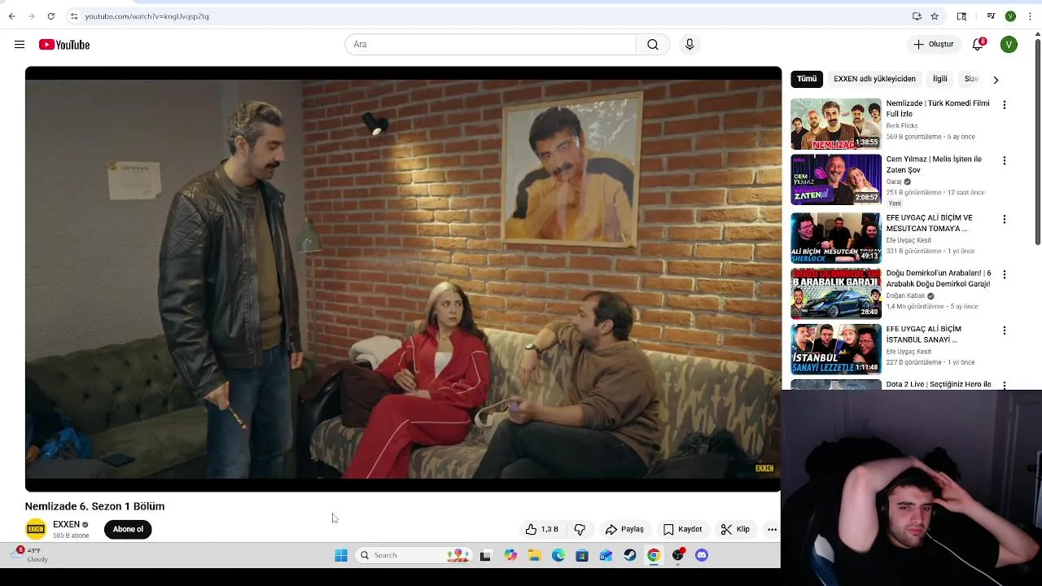1042x586 pixels.
Task: Show more filter chips with right arrow
Action: pos(996,80)
